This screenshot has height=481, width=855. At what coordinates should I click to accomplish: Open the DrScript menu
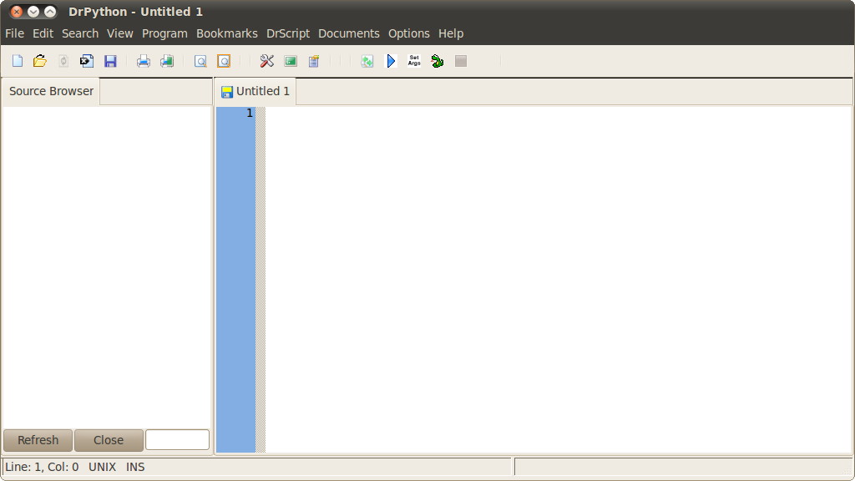pyautogui.click(x=288, y=33)
